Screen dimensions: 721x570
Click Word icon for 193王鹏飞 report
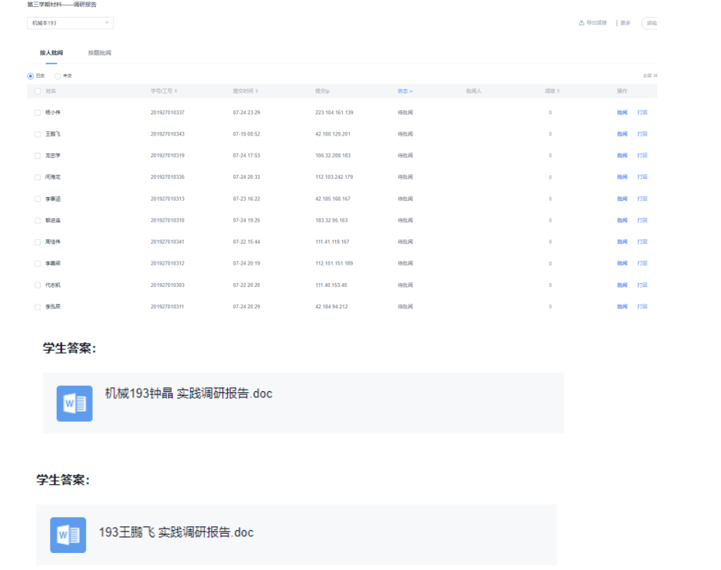[68, 535]
